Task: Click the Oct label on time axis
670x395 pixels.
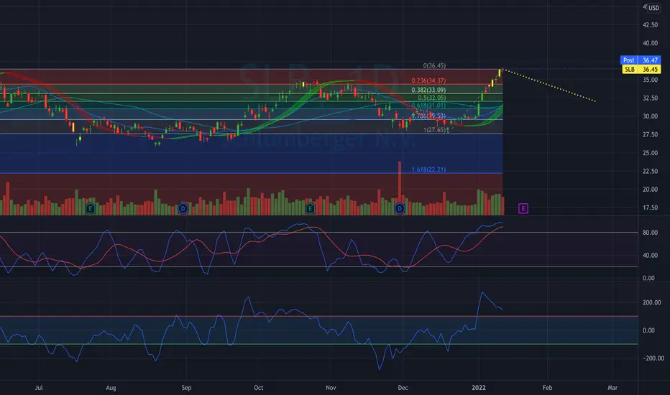Action: click(259, 388)
